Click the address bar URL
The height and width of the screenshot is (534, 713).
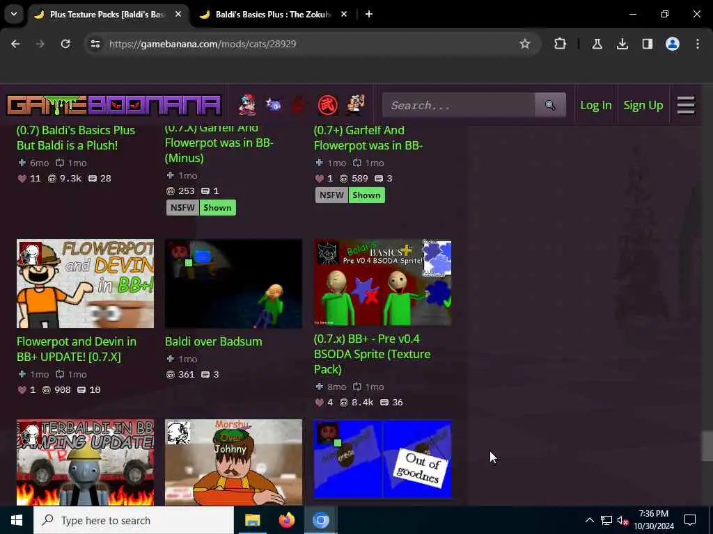click(x=203, y=44)
